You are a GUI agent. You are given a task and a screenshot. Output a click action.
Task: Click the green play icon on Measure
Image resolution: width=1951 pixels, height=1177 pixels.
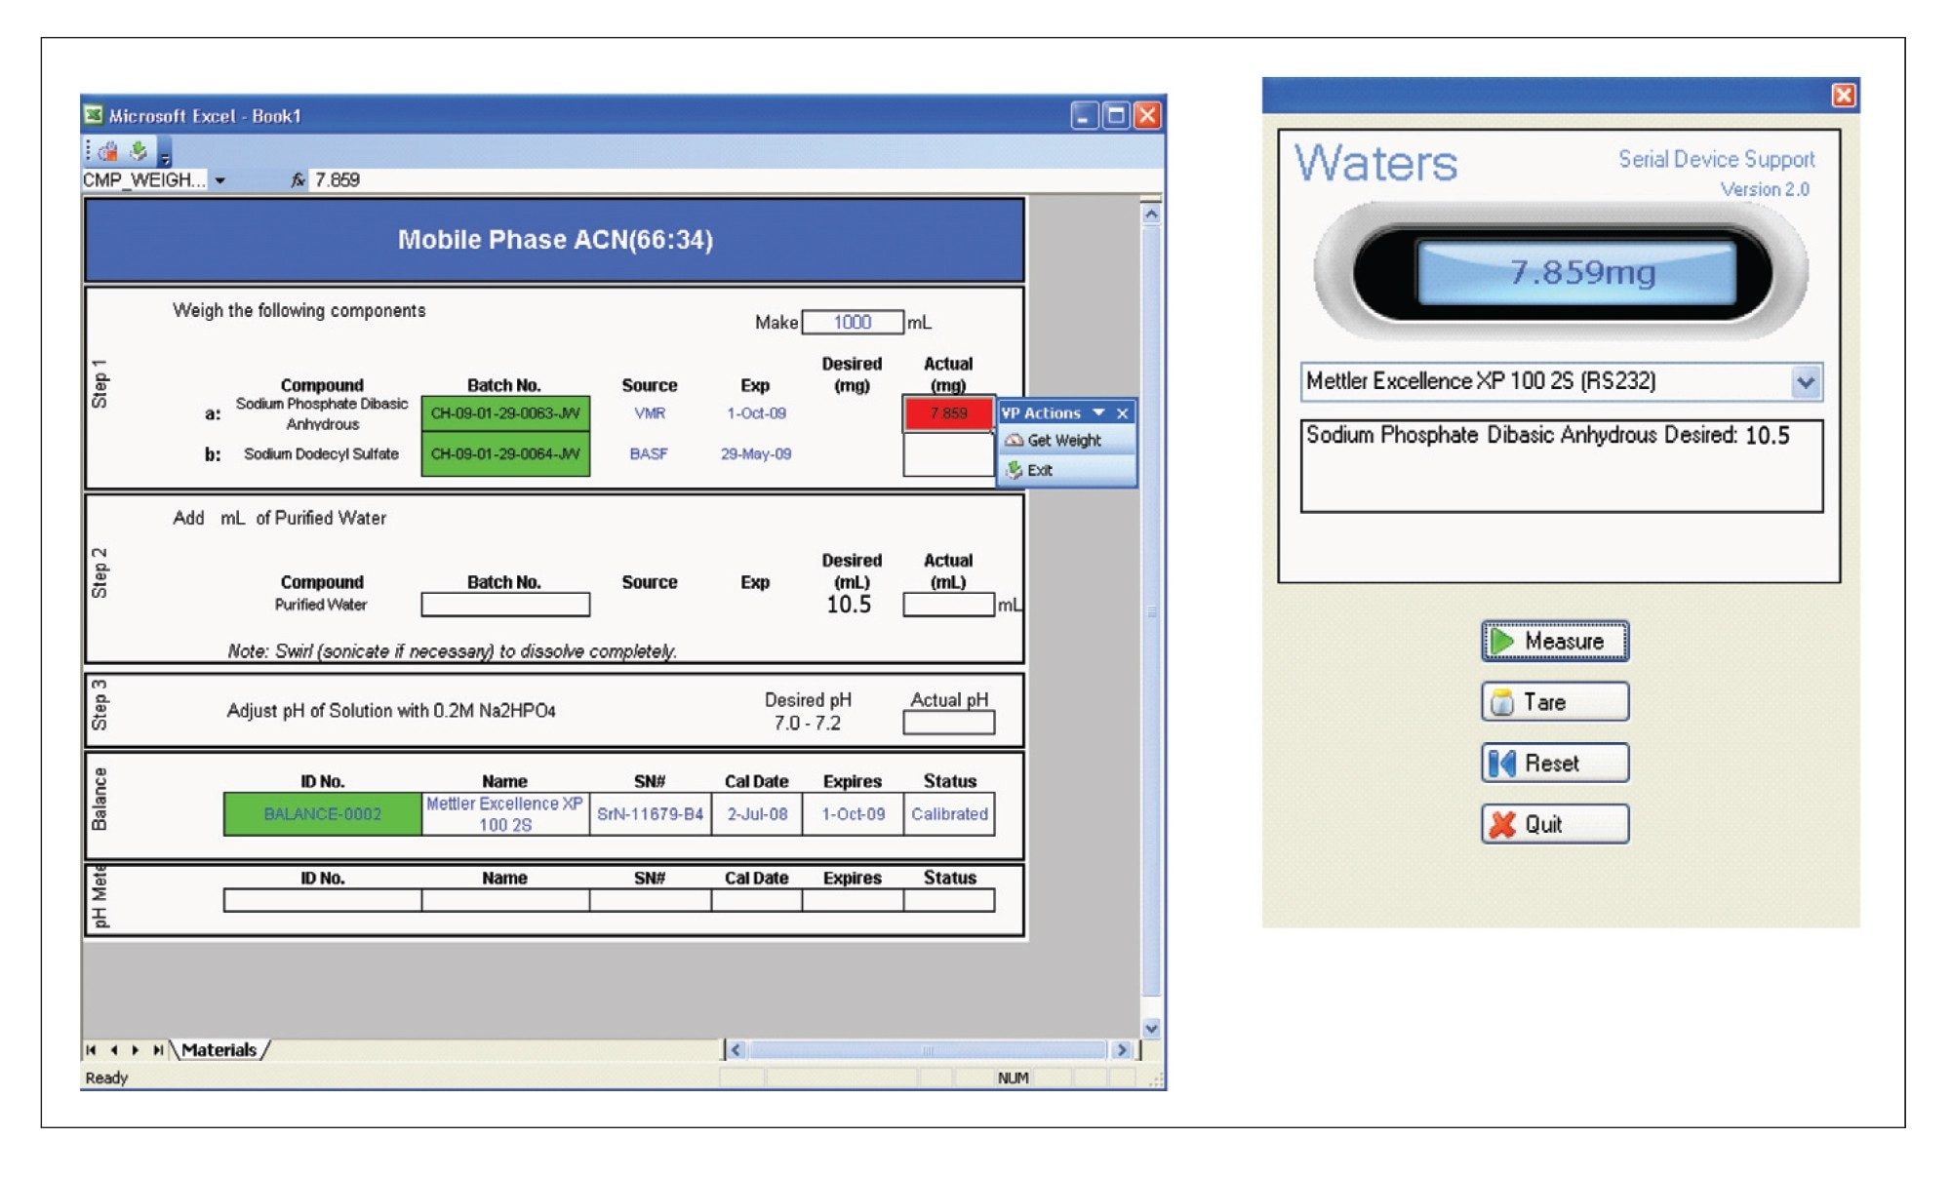1503,642
